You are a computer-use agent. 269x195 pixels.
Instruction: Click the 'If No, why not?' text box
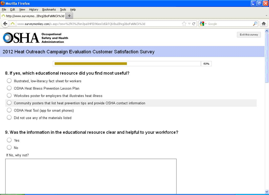91,176
